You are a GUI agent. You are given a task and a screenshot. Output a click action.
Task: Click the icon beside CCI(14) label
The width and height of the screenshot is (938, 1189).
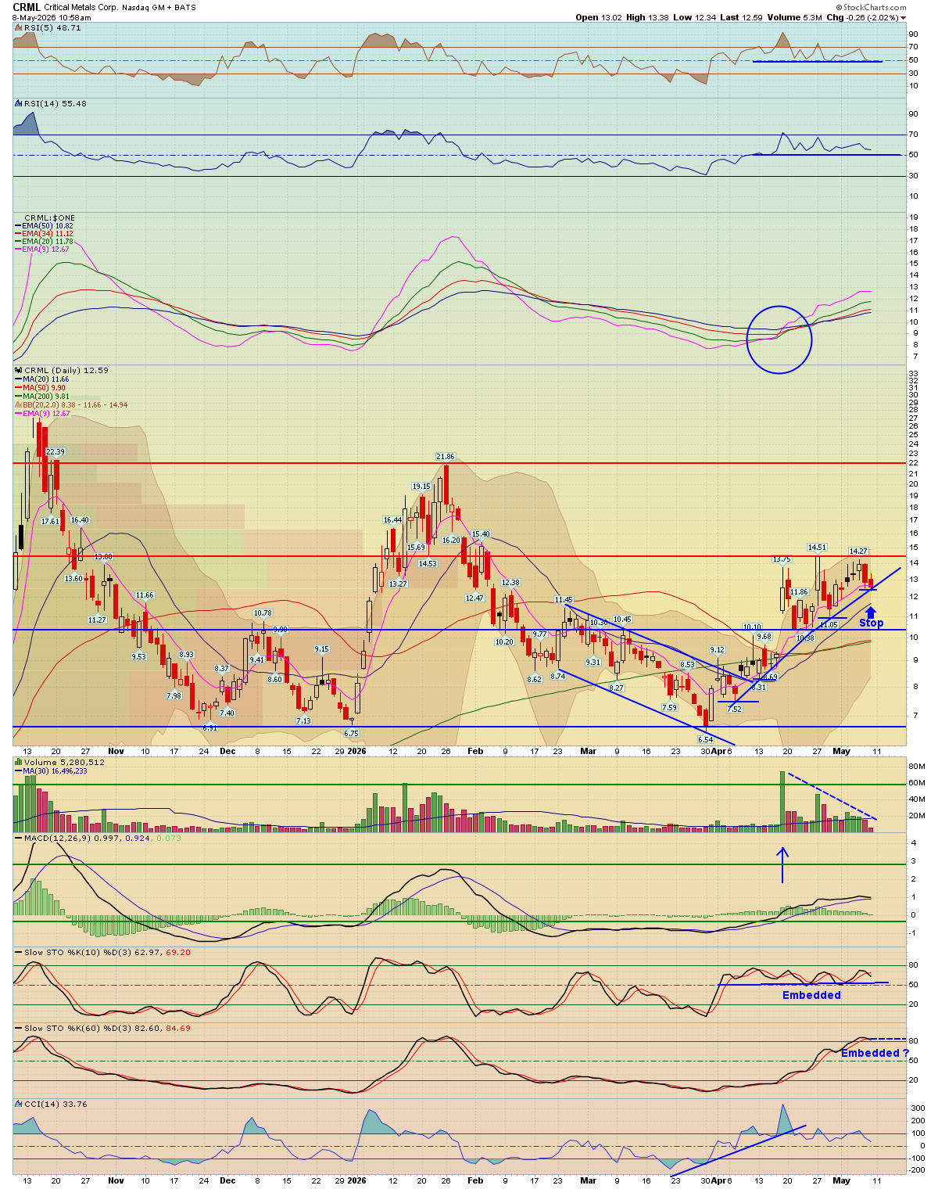coord(18,1104)
